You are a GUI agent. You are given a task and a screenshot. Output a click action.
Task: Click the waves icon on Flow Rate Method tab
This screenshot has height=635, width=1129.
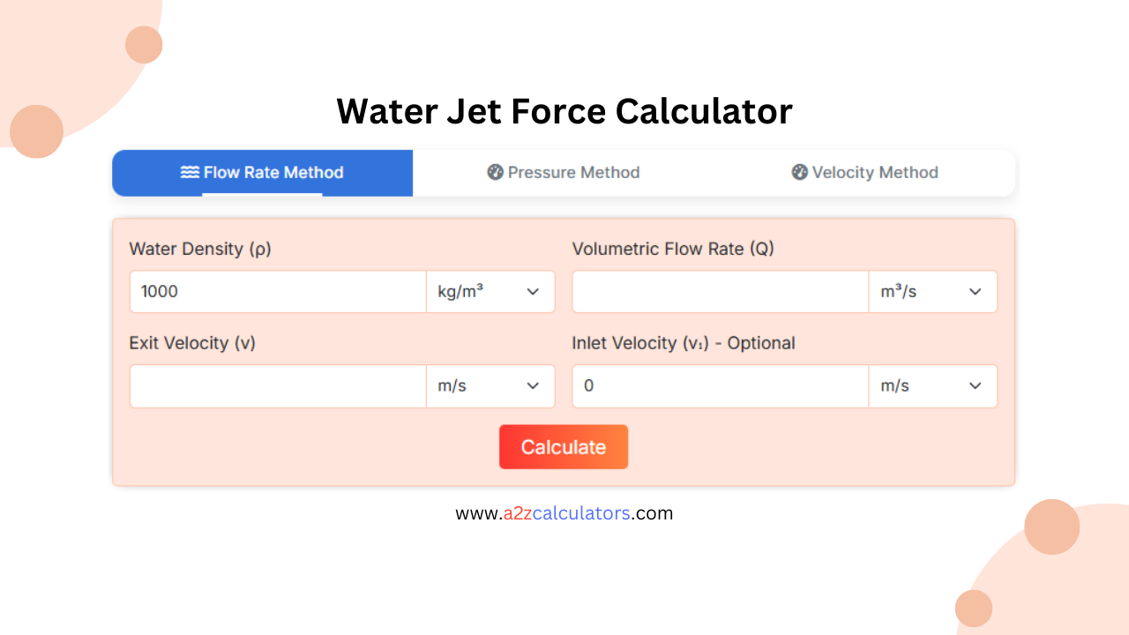pyautogui.click(x=191, y=172)
